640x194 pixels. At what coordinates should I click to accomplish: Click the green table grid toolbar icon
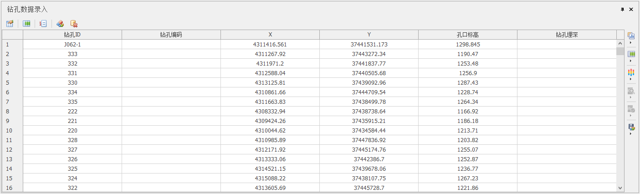[26, 24]
